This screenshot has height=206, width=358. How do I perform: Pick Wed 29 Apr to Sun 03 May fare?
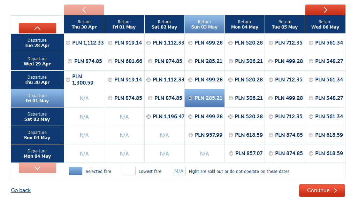click(x=190, y=61)
